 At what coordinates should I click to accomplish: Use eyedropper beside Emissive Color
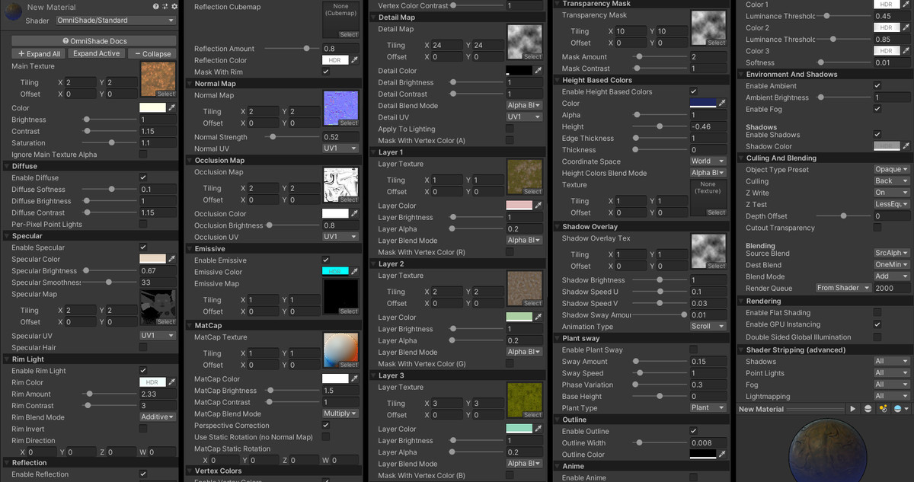[x=354, y=272]
